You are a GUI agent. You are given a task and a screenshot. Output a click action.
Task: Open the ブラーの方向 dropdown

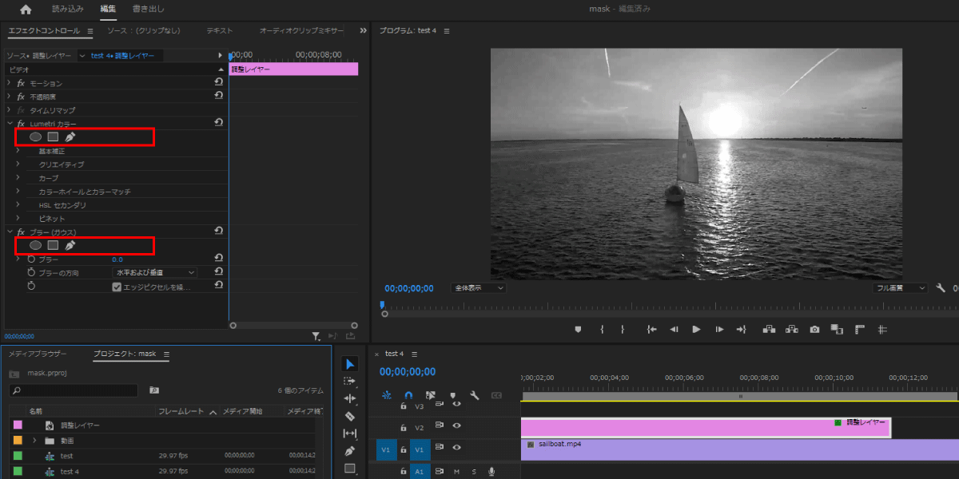[154, 272]
